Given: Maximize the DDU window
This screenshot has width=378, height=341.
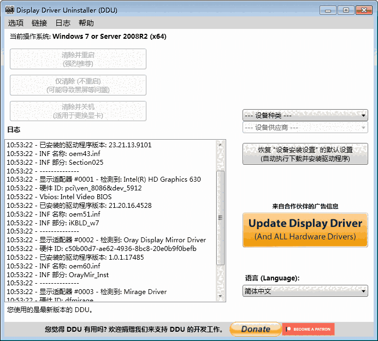Looking at the screenshot, I should click(346, 10).
